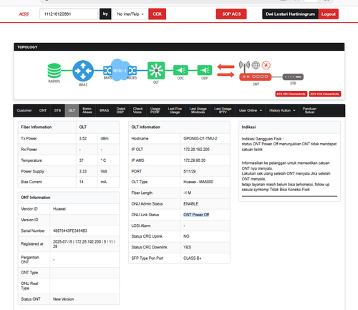Viewport: 358px width, 310px height.
Task: Open the Last Usage IPTV tab
Action: click(x=223, y=110)
